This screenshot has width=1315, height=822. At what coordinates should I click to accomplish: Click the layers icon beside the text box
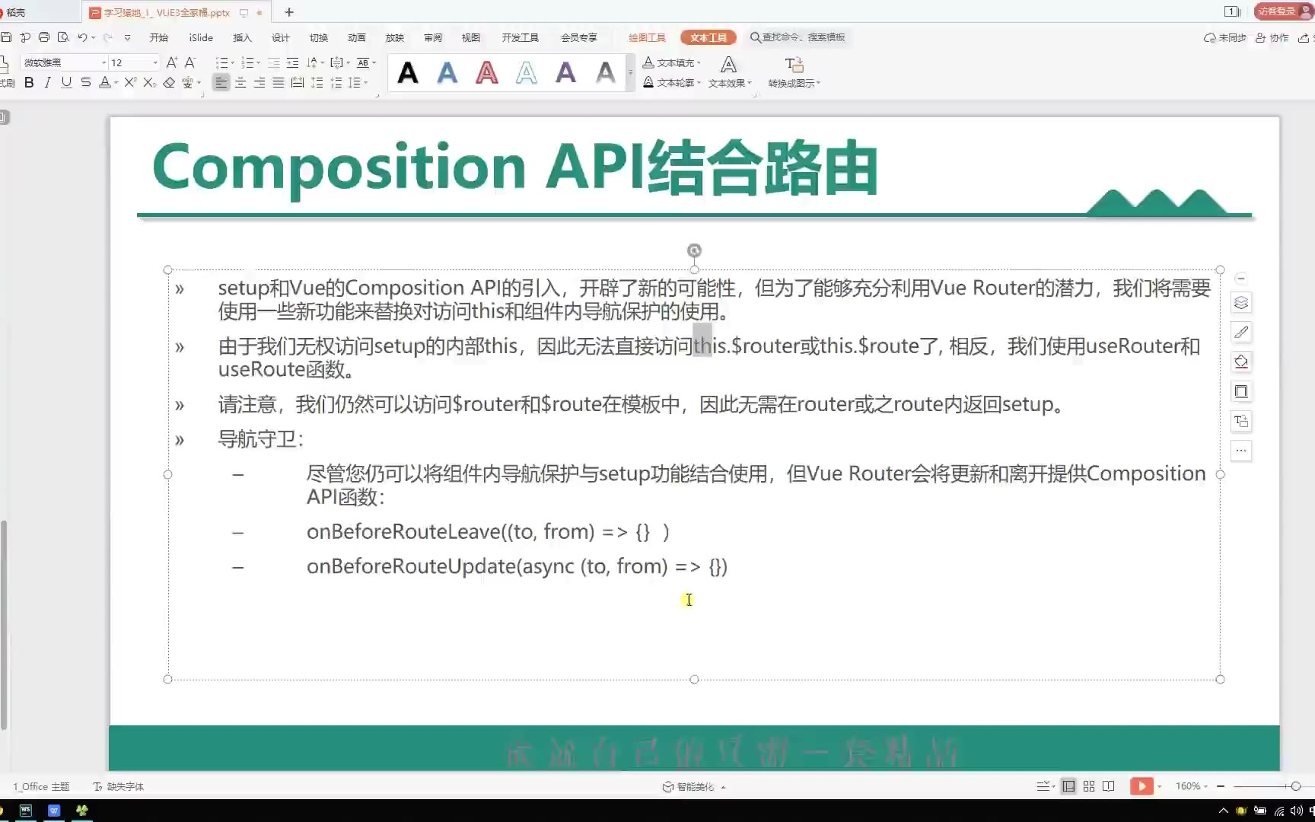point(1241,303)
